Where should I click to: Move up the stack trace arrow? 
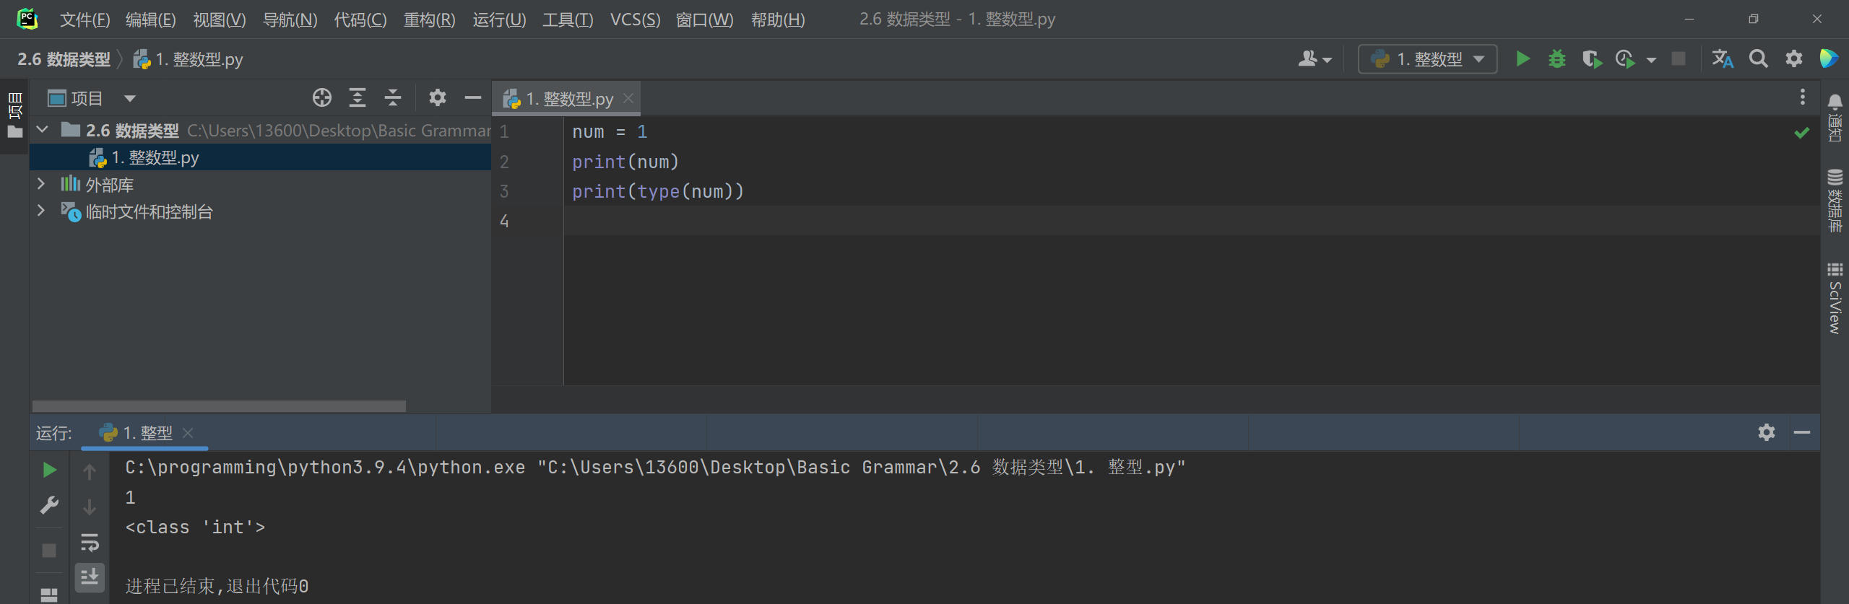pos(90,472)
